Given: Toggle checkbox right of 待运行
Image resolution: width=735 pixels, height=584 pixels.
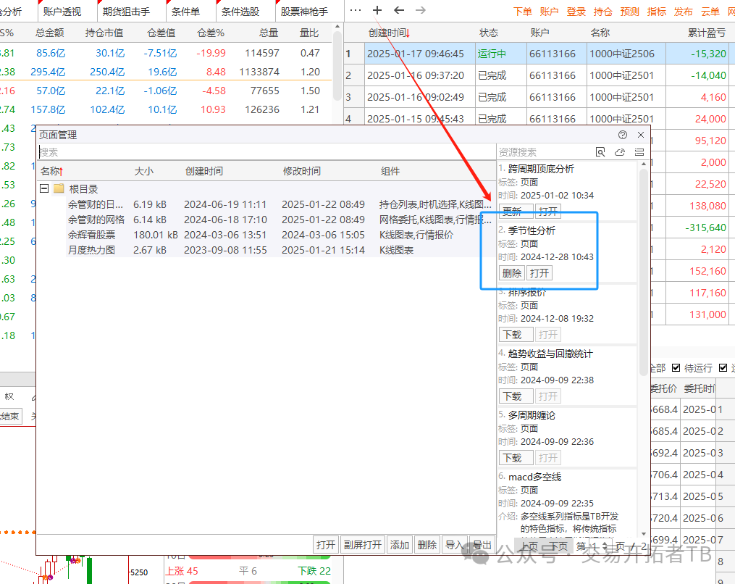Looking at the screenshot, I should 723,368.
